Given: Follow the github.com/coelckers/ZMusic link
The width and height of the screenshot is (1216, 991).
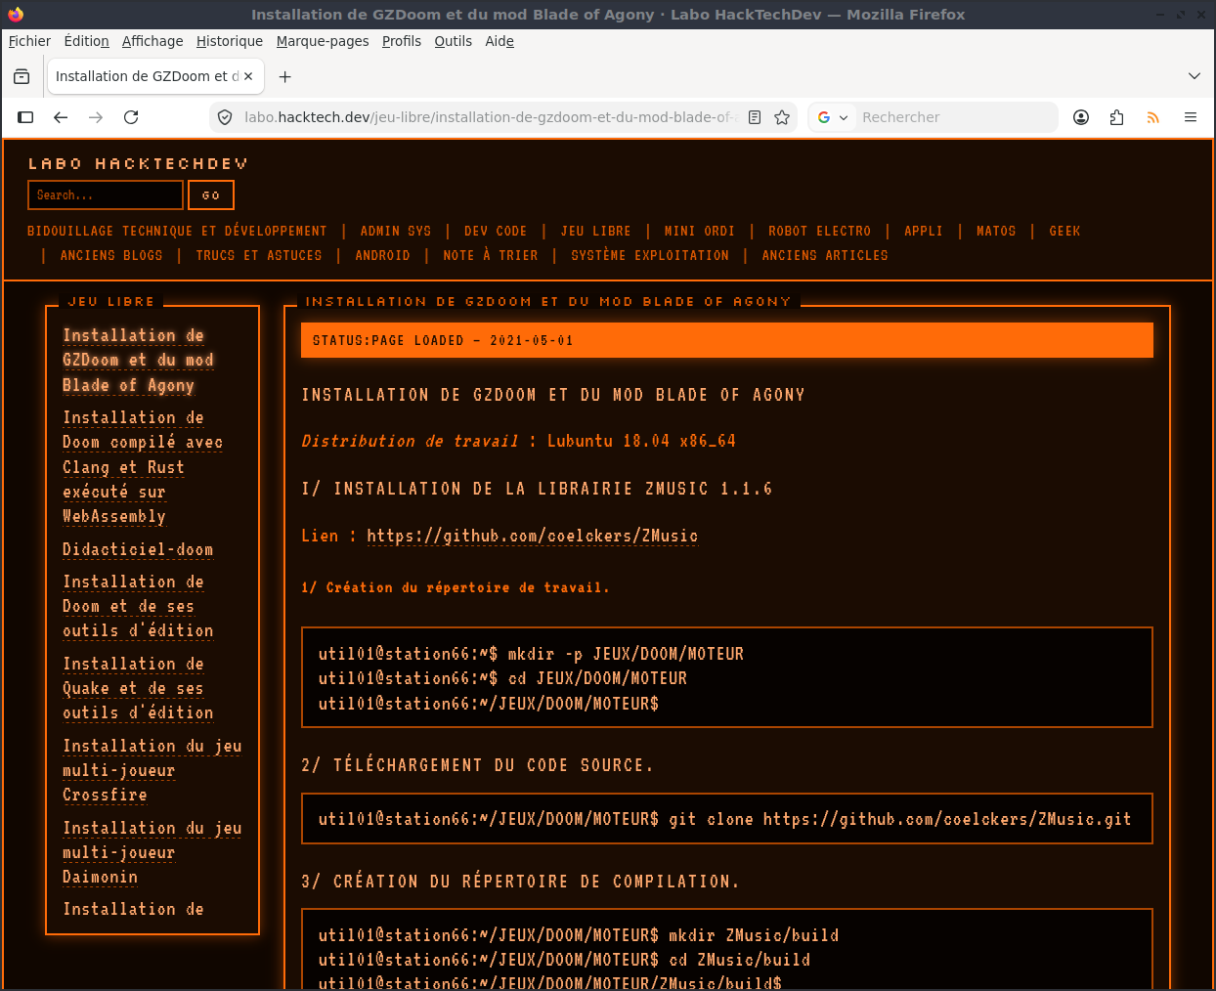Looking at the screenshot, I should pos(533,536).
